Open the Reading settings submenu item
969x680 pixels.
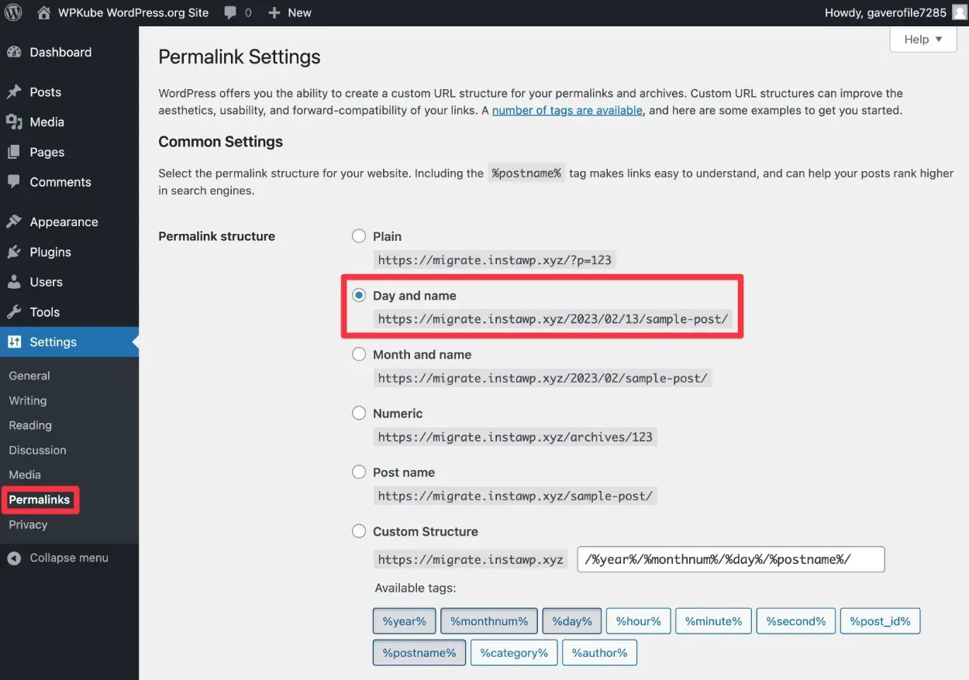tap(30, 425)
